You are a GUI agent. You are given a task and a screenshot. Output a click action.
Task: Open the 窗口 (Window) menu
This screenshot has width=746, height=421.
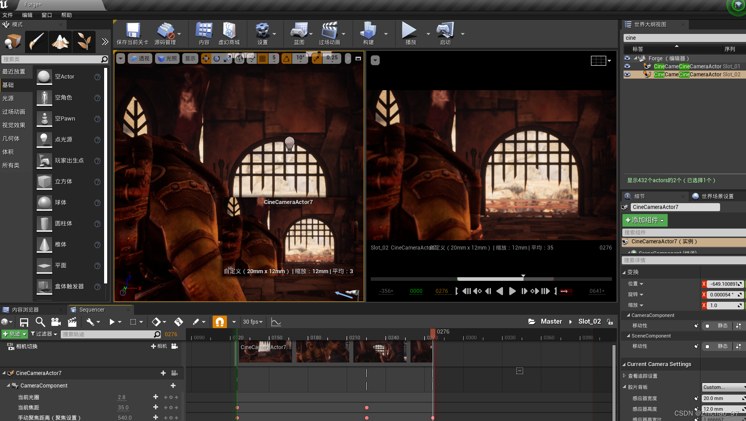tap(46, 15)
